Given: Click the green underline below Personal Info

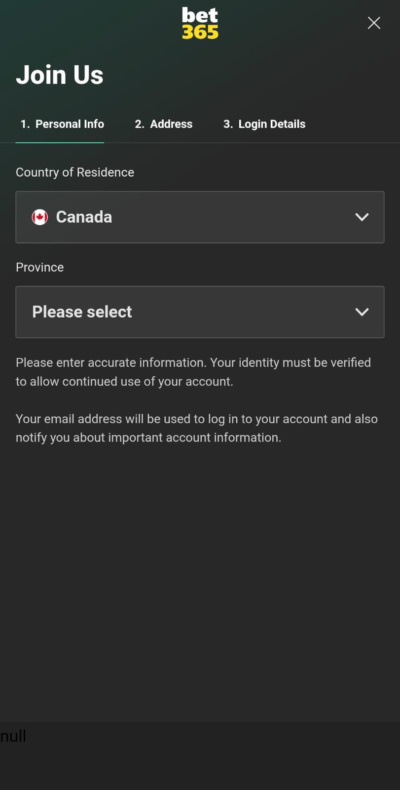Looking at the screenshot, I should [60, 143].
